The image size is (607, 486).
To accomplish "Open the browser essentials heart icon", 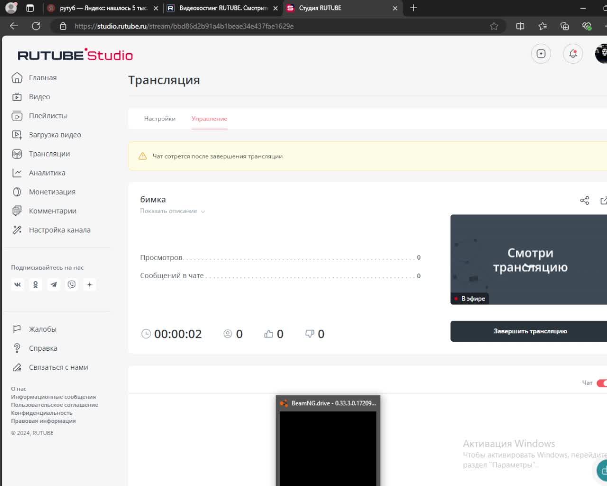I will (x=587, y=26).
